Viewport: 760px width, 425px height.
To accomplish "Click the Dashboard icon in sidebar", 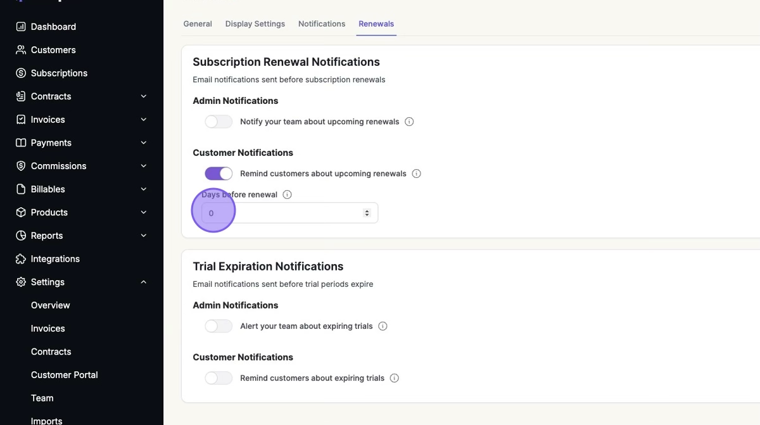I will tap(21, 27).
